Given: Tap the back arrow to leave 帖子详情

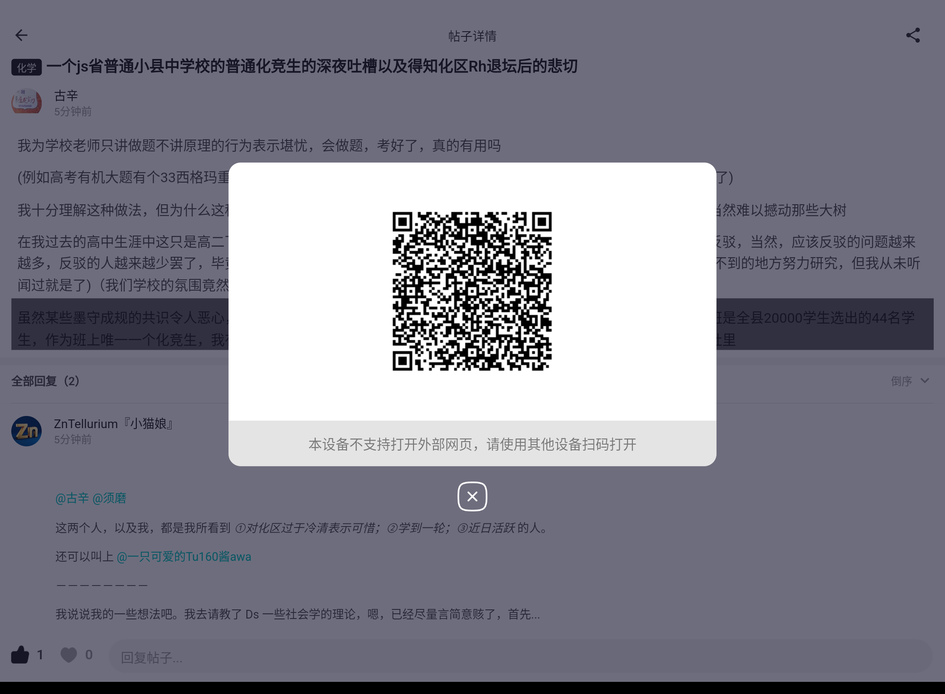Looking at the screenshot, I should click(21, 35).
